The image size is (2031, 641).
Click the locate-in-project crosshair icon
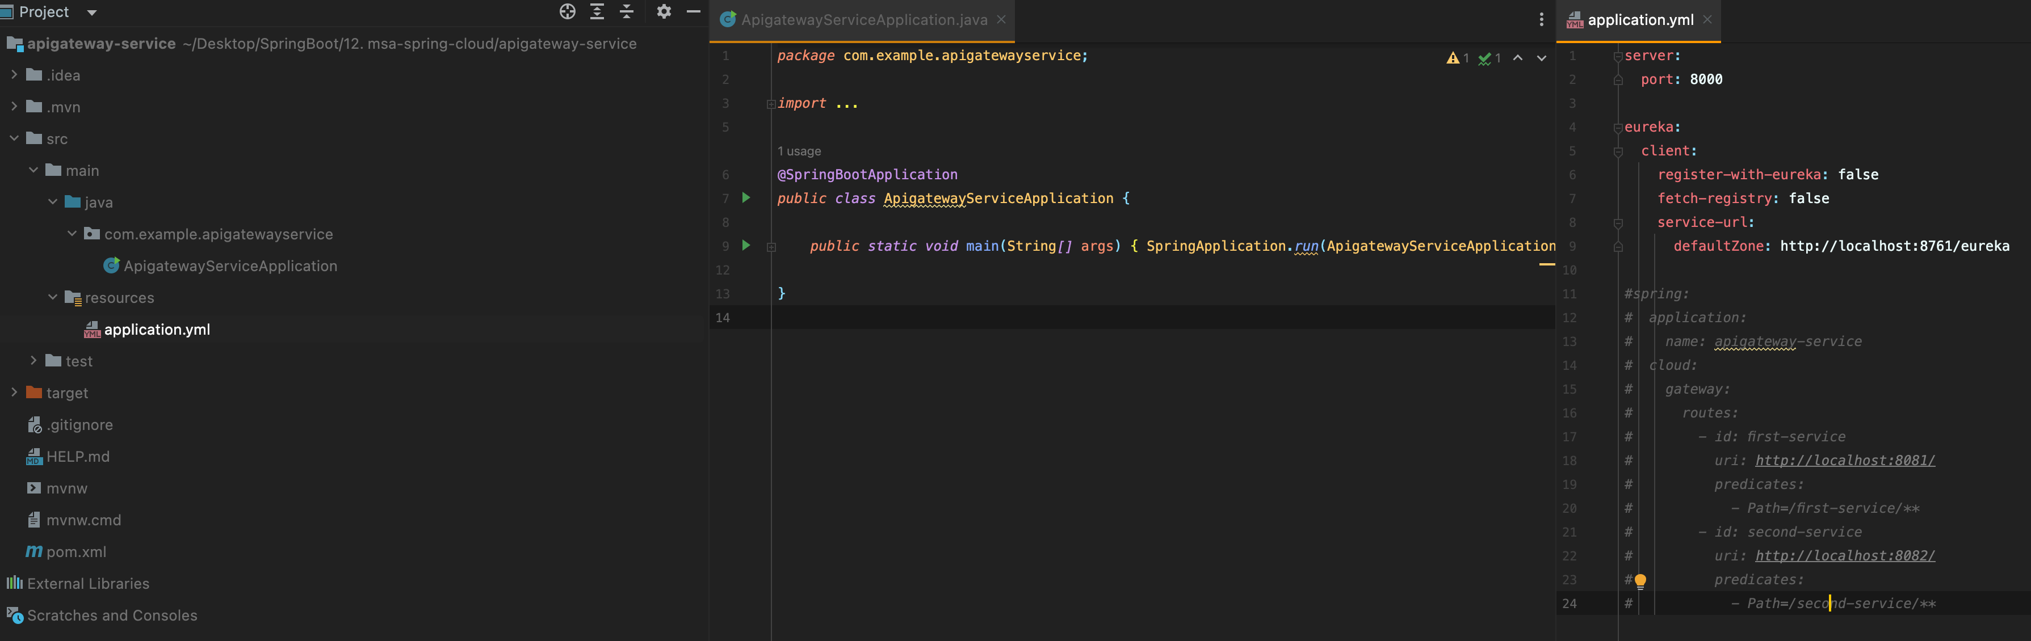tap(567, 12)
